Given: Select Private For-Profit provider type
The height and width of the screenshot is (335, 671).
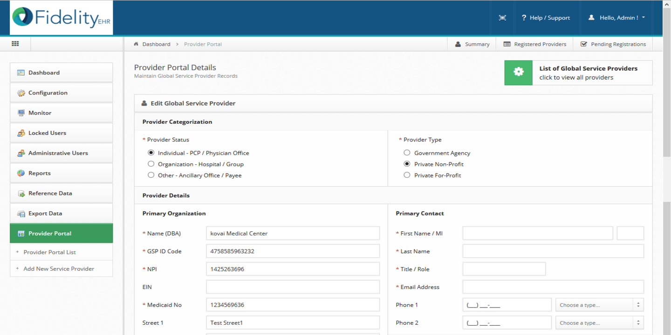Looking at the screenshot, I should click(407, 175).
